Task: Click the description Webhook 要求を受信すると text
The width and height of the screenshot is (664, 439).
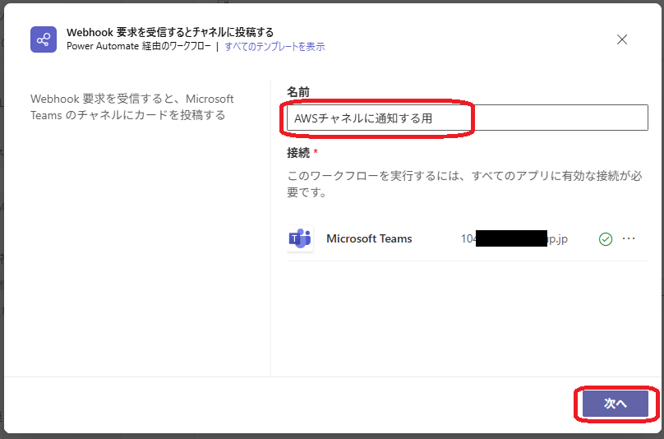Action: pos(132,107)
